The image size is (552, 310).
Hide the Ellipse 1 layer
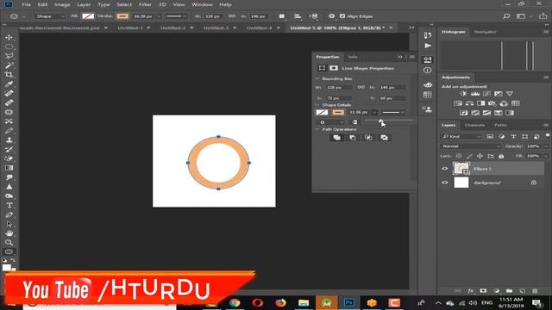[445, 169]
